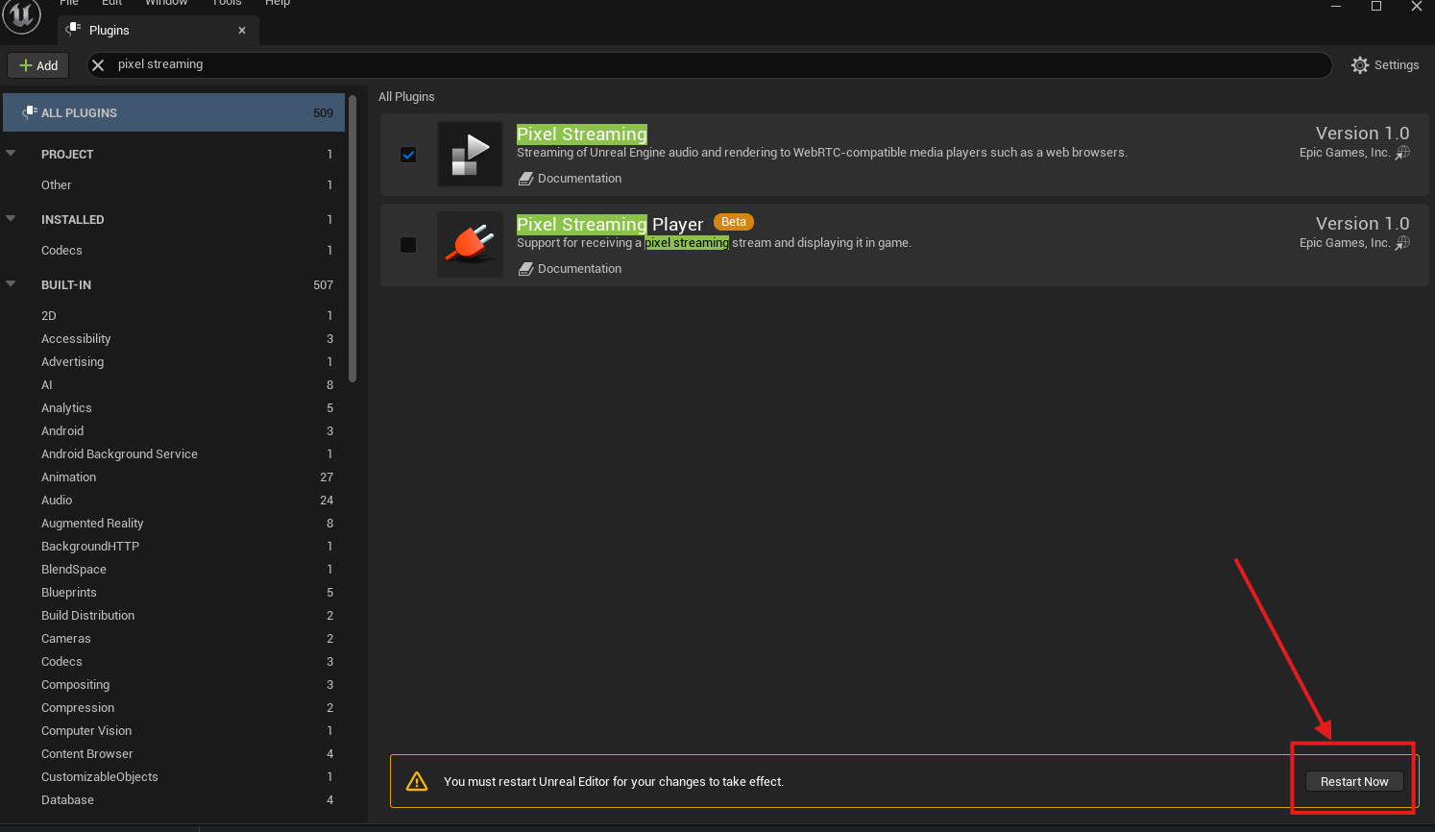Clear the search with the X icon
Viewport: 1435px width, 832px height.
(98, 65)
